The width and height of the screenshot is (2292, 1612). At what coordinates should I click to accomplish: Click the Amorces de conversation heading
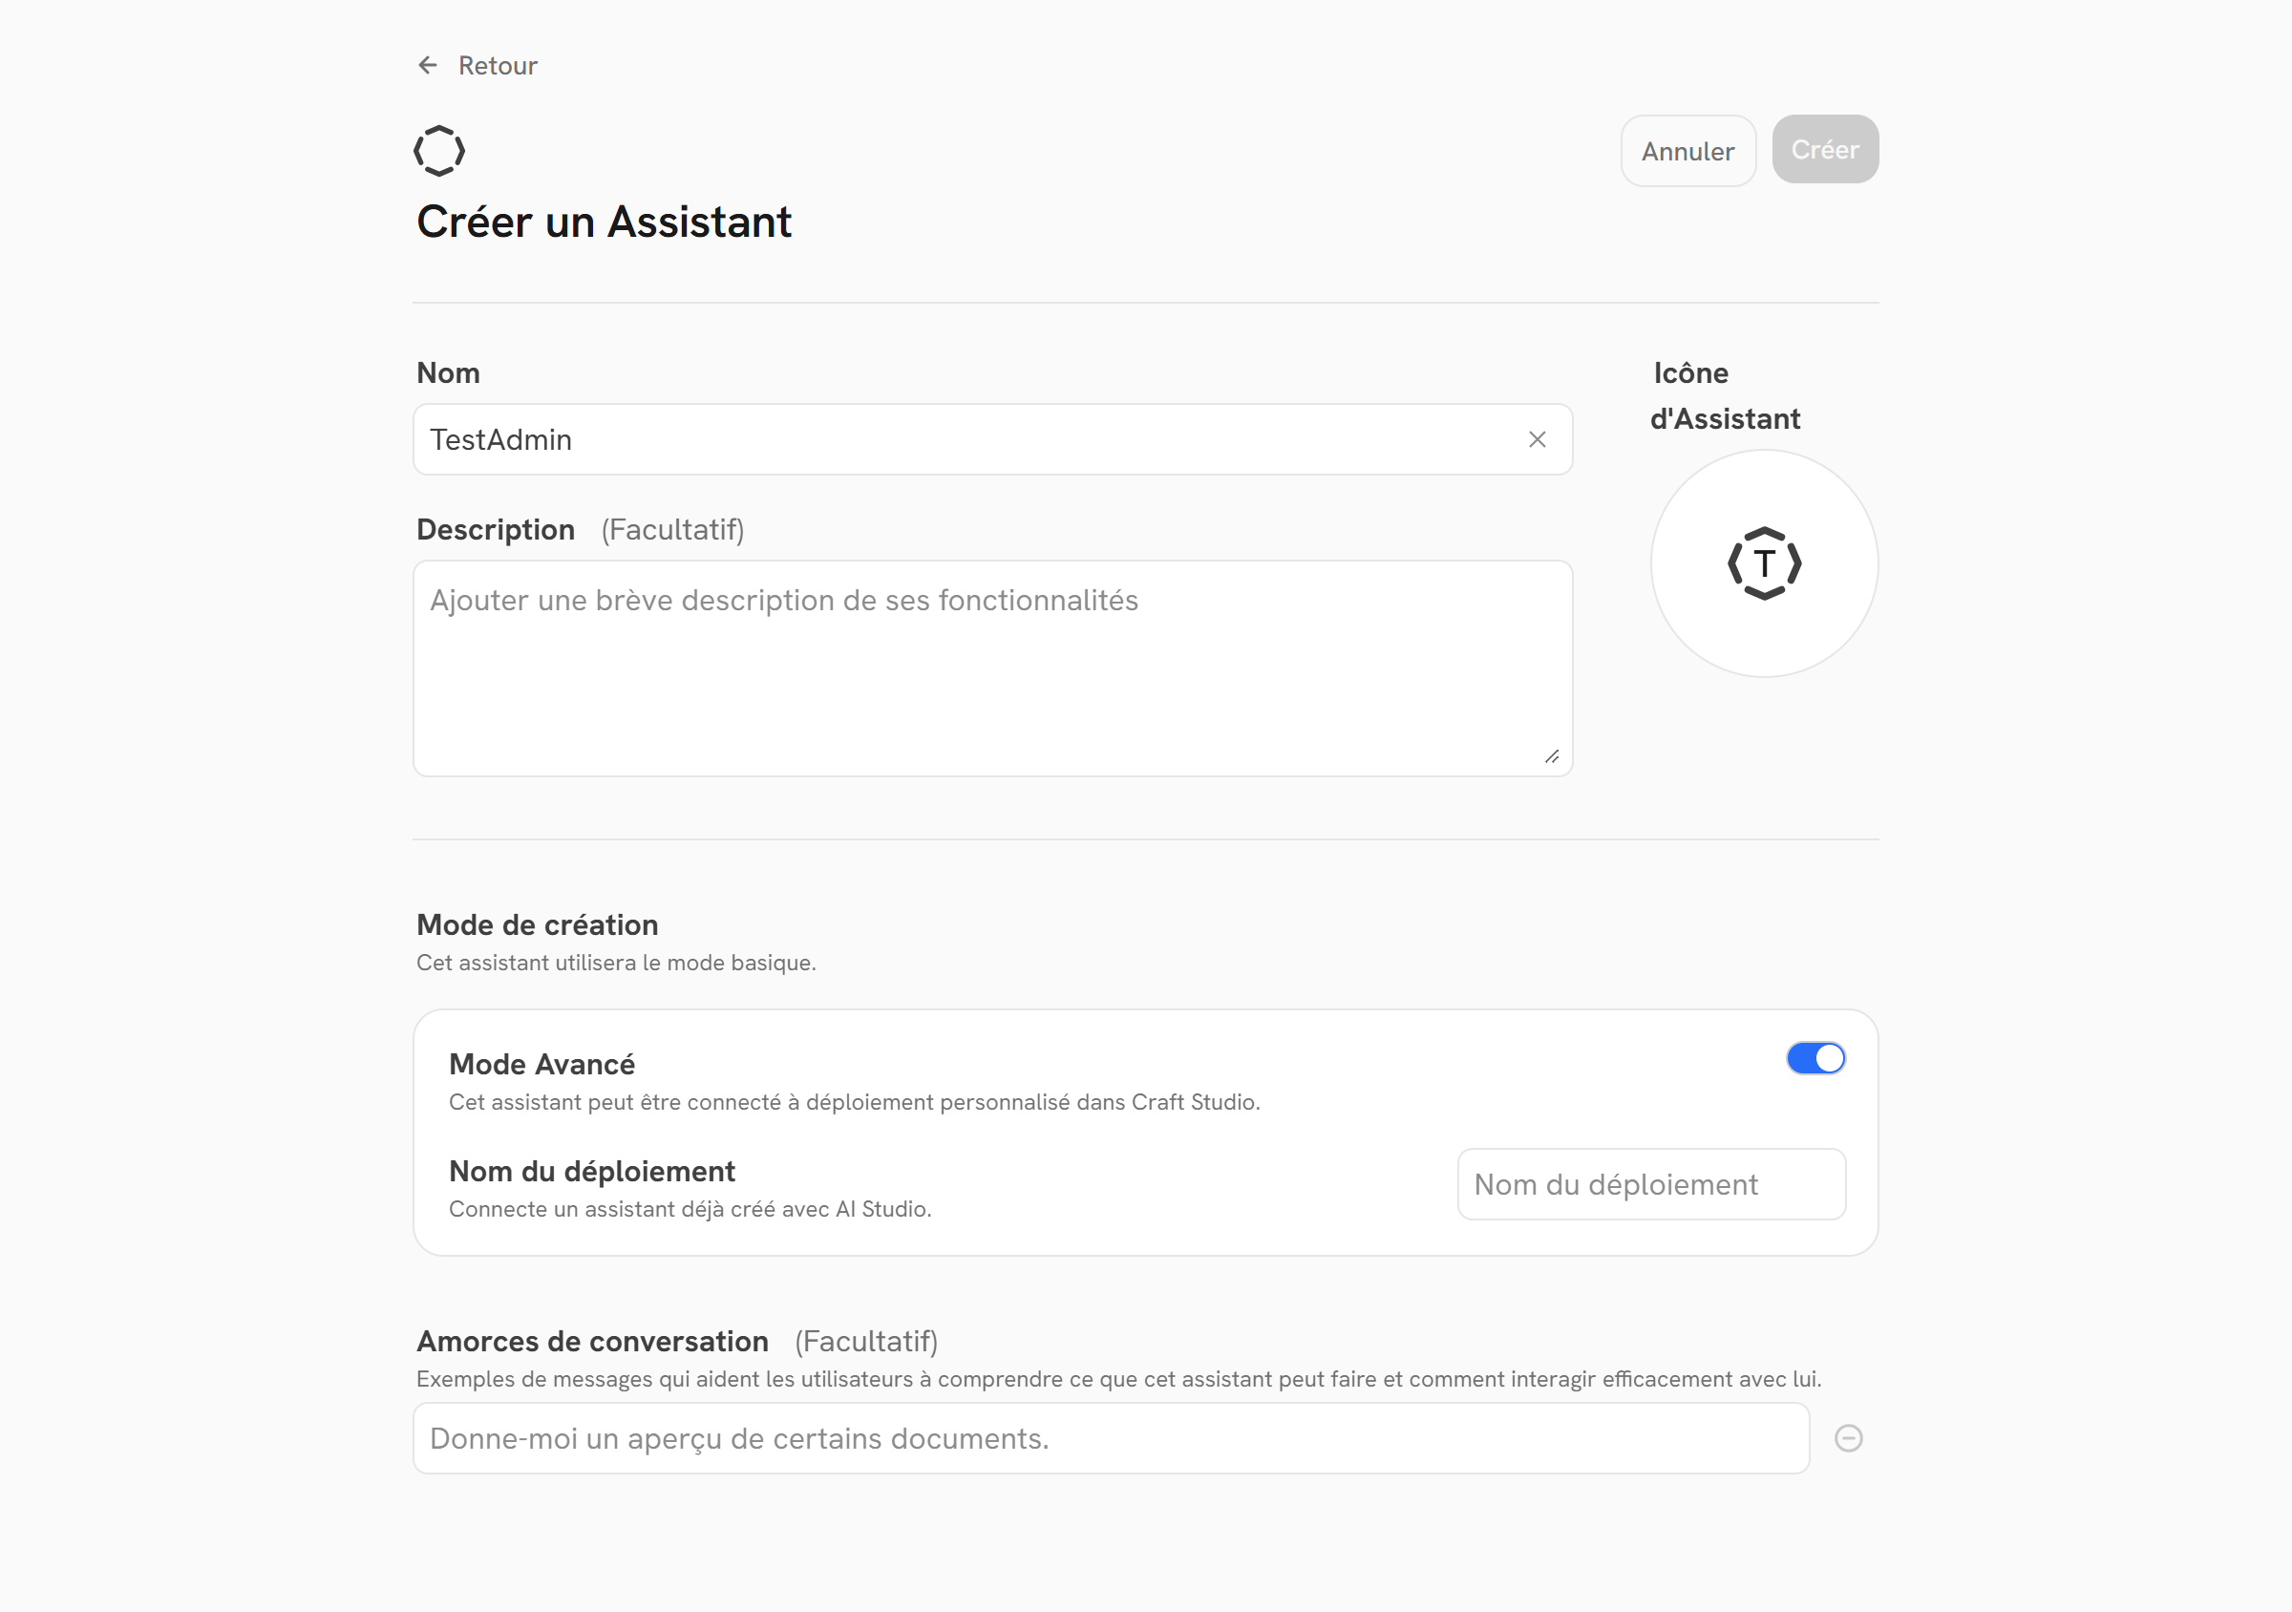pyautogui.click(x=593, y=1341)
